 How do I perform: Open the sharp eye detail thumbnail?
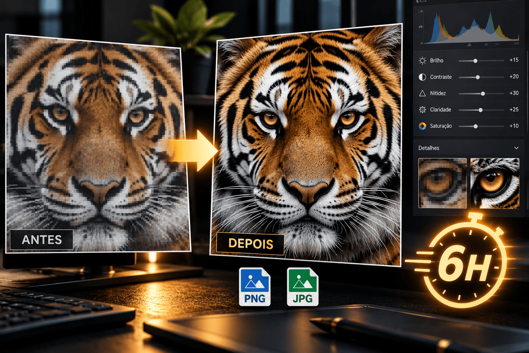pyautogui.click(x=495, y=183)
